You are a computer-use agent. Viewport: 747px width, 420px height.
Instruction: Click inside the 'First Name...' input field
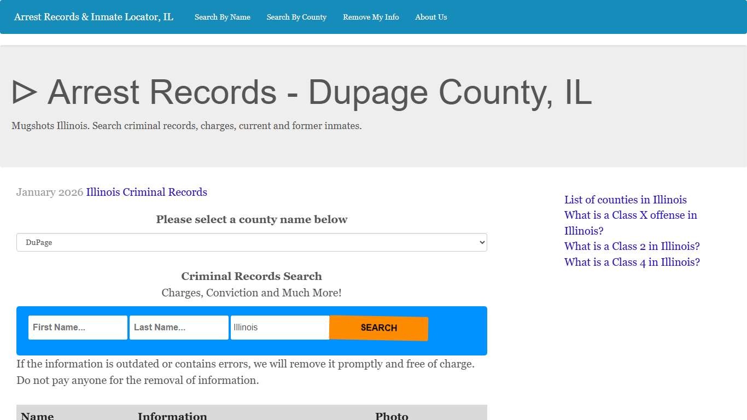click(x=77, y=327)
